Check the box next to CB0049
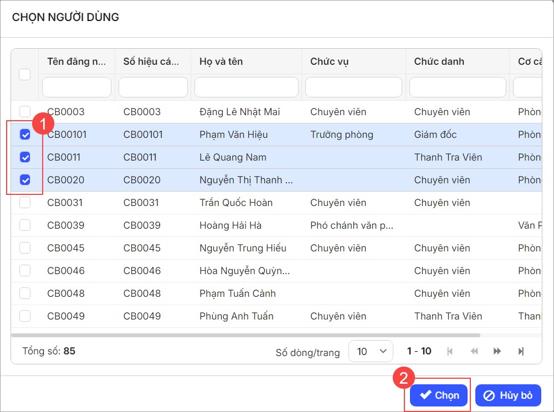 [x=25, y=316]
